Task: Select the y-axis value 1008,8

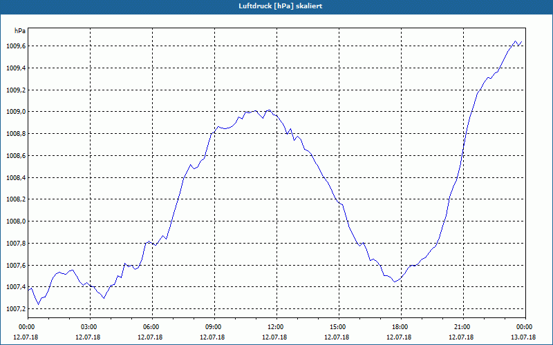Action: pyautogui.click(x=15, y=134)
